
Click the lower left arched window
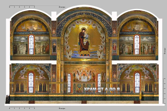[31, 82]
